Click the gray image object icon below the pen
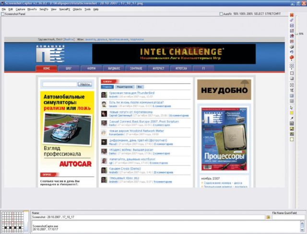307x234 pixels. (x=292, y=123)
